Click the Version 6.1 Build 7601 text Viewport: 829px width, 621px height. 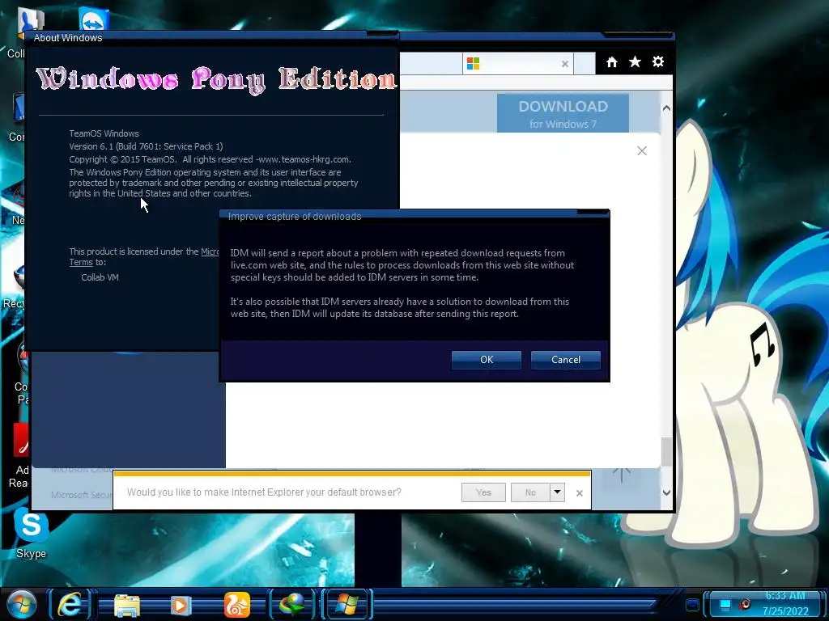pyautogui.click(x=146, y=146)
